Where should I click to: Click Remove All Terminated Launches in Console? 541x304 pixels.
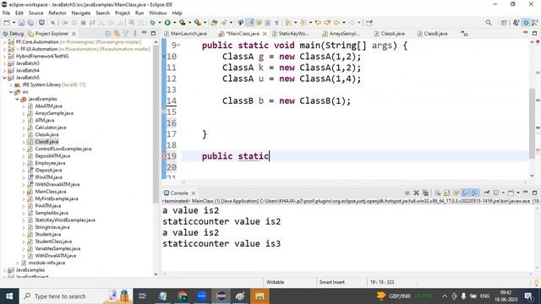(x=425, y=193)
